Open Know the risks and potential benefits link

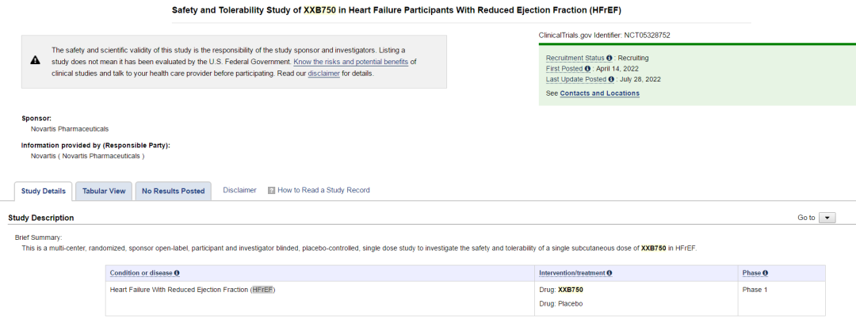(350, 62)
